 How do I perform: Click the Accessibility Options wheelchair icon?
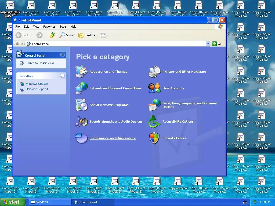(x=154, y=122)
